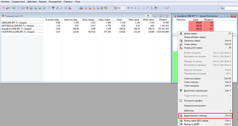
Task: Click the Продажа header in quotes window
Action: pyautogui.click(x=208, y=19)
